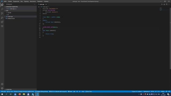171x96 pixels.
Task: Select main.cpp in the file tree
Action: (x=20, y=17)
